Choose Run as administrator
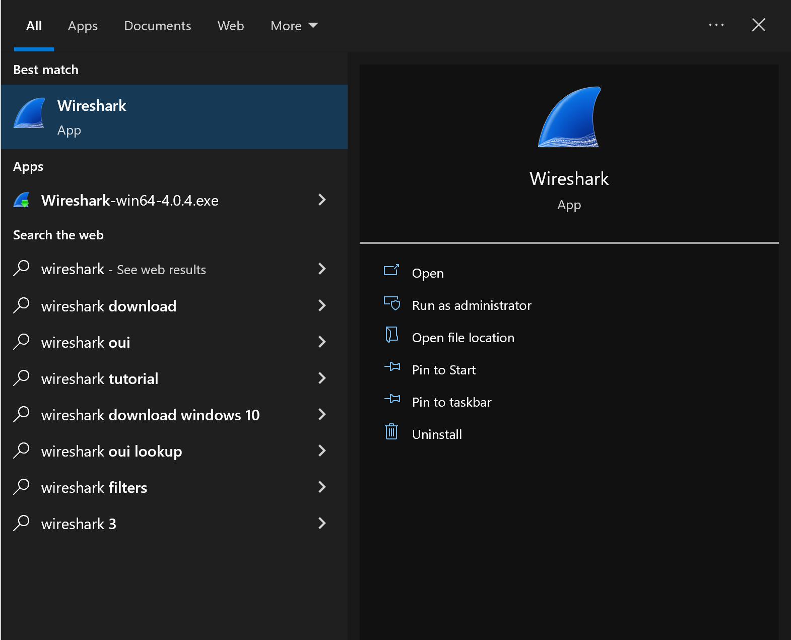791x640 pixels. (x=472, y=305)
